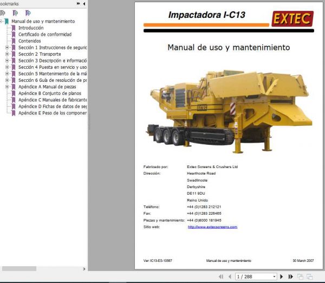Expand Sección 1 Instrucciones de seguridad
The image size is (325, 283).
pyautogui.click(x=7, y=48)
